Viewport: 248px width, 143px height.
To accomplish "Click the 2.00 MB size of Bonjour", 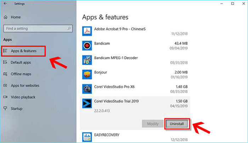I will click(181, 72).
